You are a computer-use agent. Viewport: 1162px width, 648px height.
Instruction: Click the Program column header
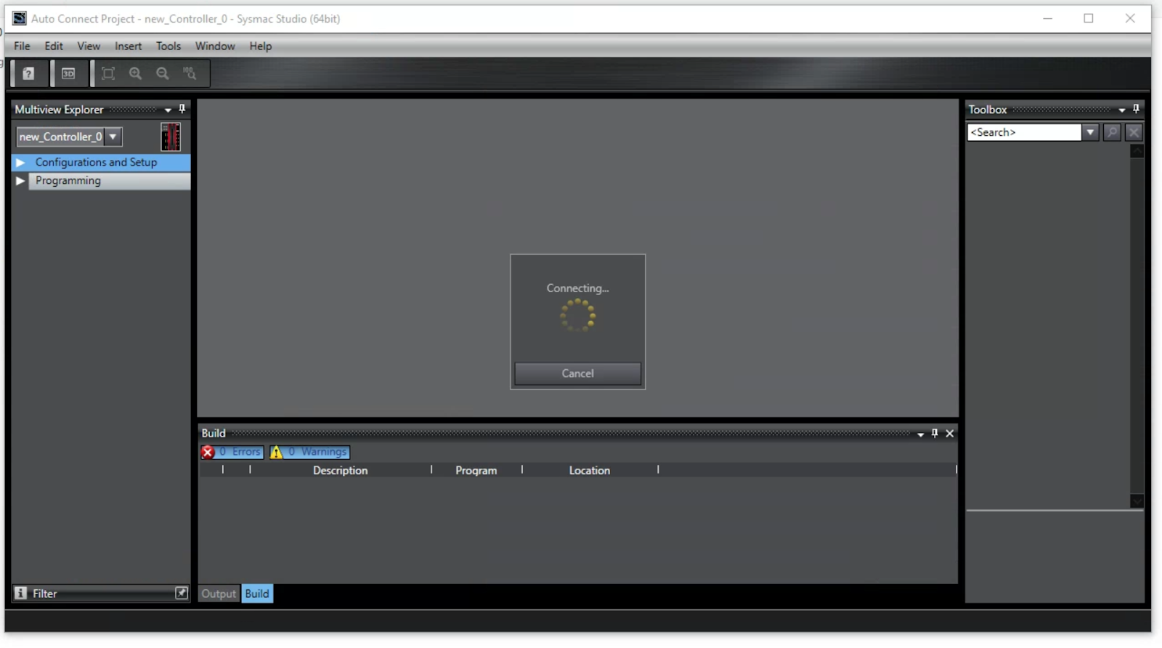476,470
